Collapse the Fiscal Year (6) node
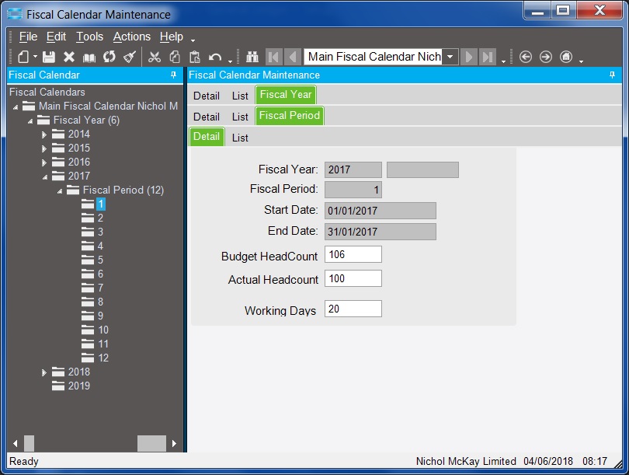This screenshot has height=475, width=629. coord(30,120)
